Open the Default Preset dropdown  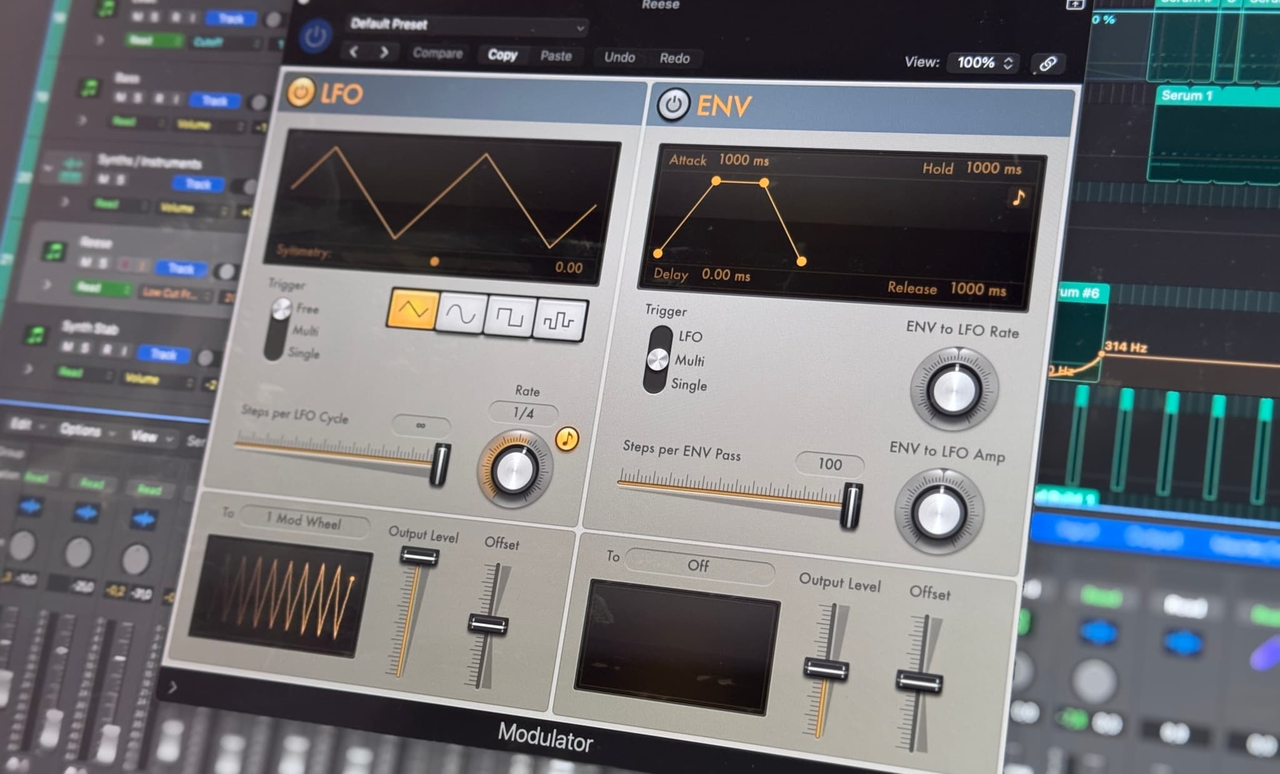coord(466,26)
